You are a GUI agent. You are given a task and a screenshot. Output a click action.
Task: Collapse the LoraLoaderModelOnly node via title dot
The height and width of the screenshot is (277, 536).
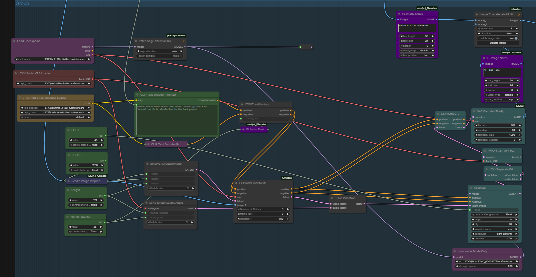tap(455, 251)
